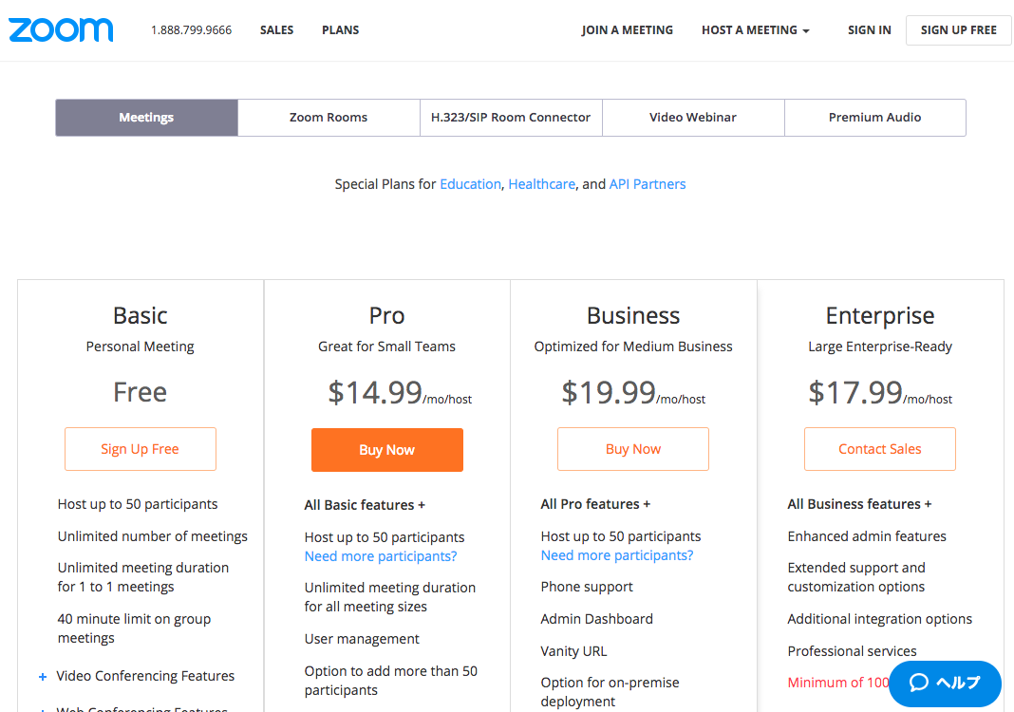This screenshot has height=712, width=1014.
Task: Click '40 minute limit on group meetings' text
Action: click(x=134, y=628)
